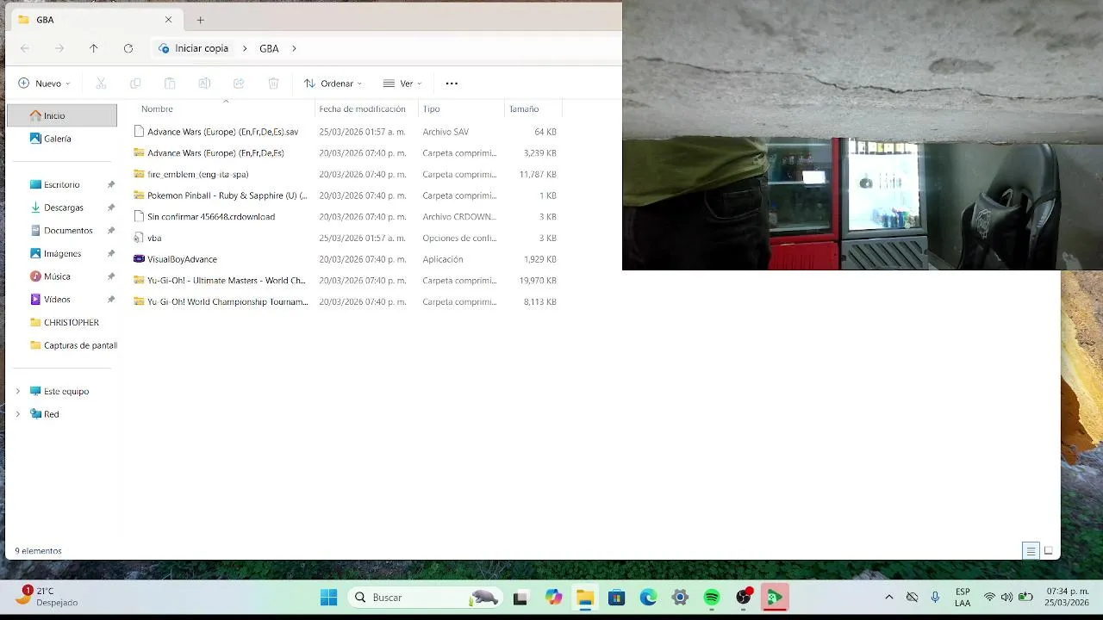
Task: Show hidden icons in system tray
Action: pyautogui.click(x=889, y=598)
